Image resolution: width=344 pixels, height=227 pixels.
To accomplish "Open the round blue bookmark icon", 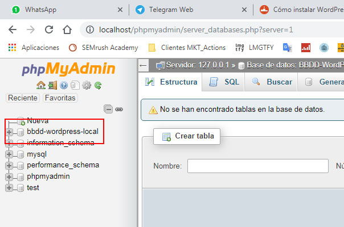I will click(x=324, y=48).
